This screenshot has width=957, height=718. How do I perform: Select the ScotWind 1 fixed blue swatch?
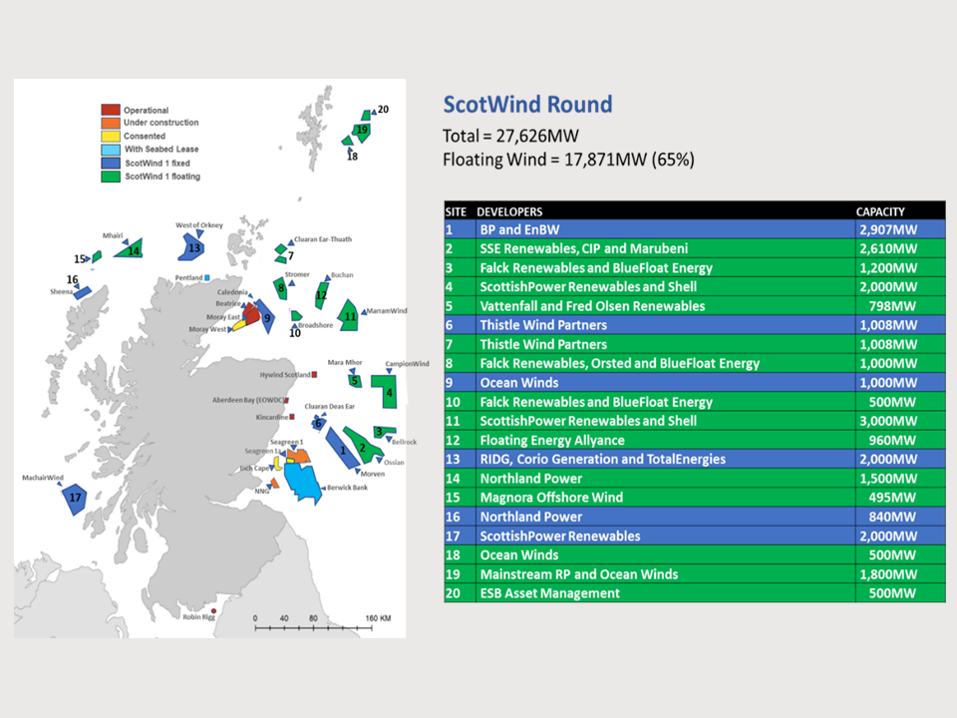(x=111, y=163)
